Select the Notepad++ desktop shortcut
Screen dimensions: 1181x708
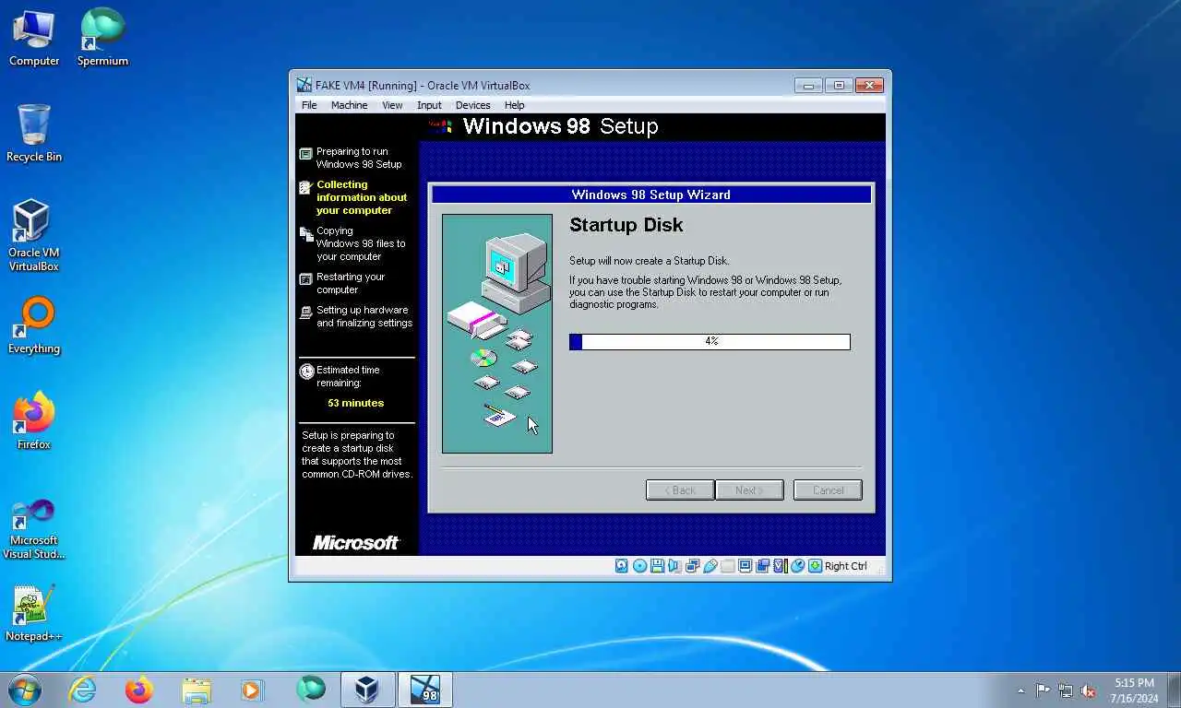click(x=34, y=613)
